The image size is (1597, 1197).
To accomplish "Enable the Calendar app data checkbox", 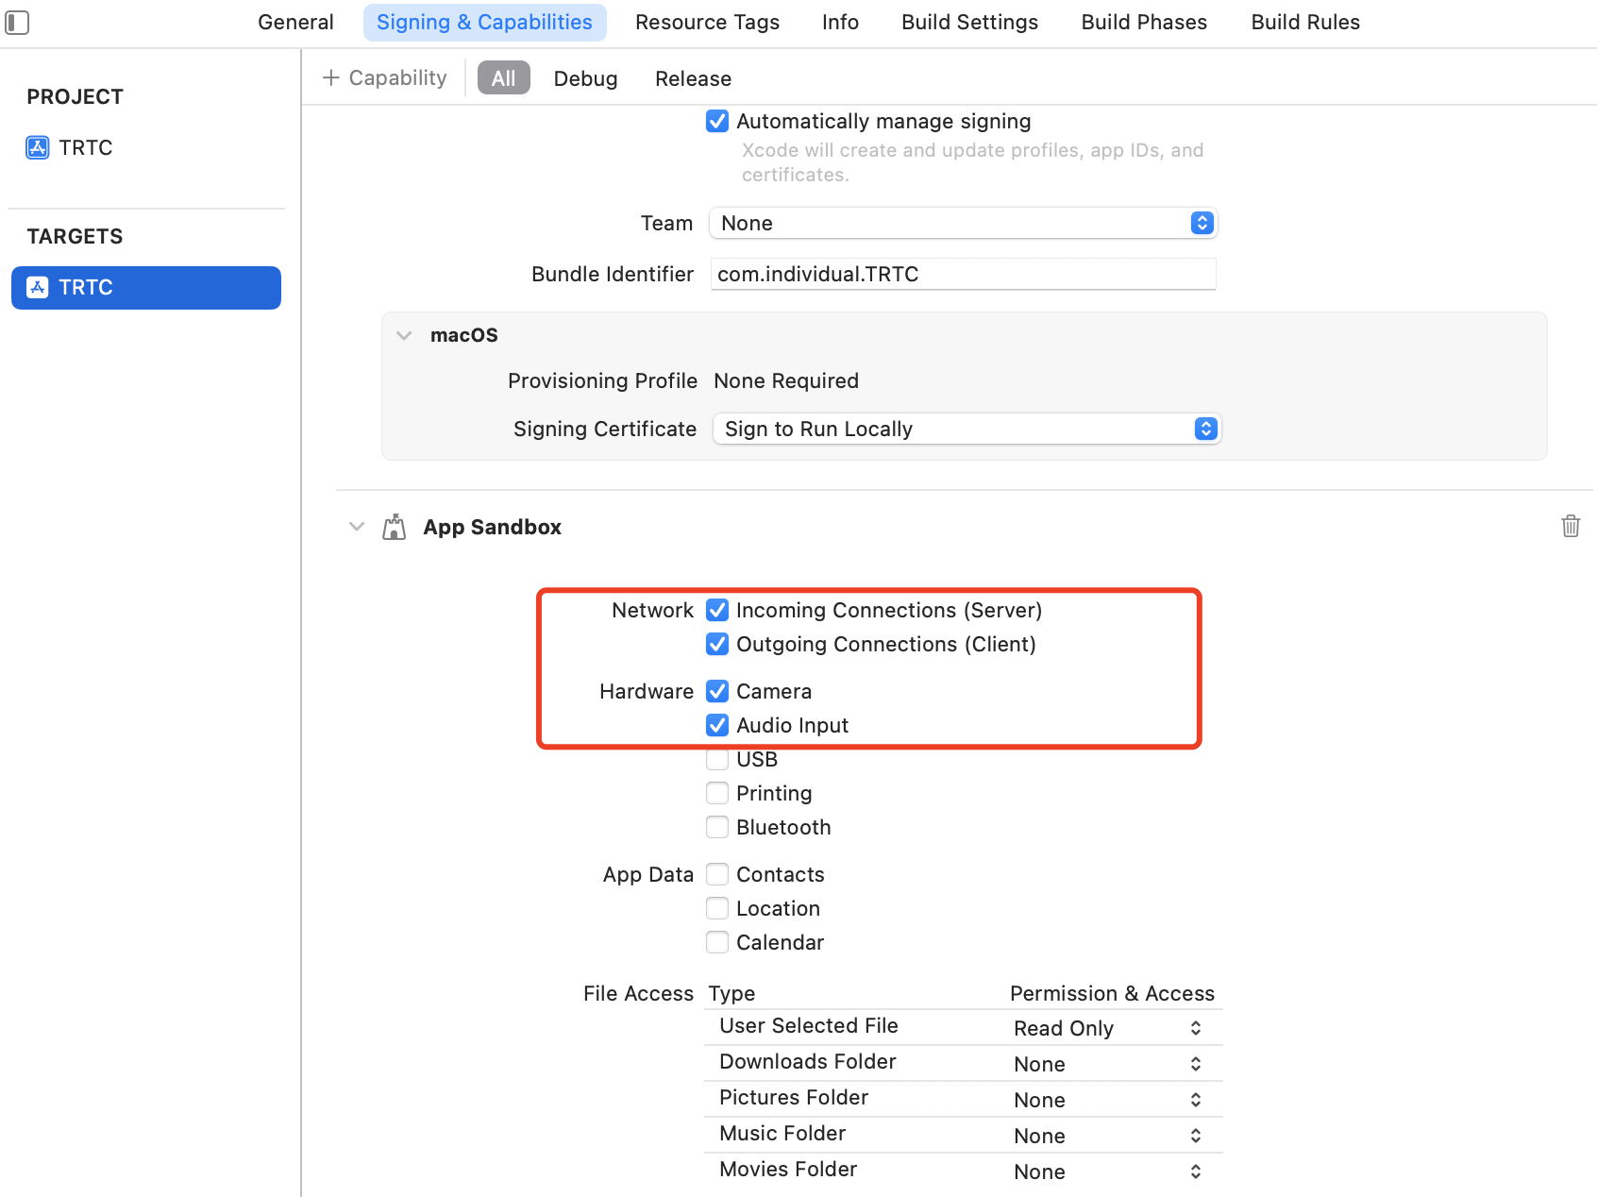I will 717,942.
